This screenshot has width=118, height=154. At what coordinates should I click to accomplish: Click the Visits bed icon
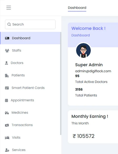point(7,138)
